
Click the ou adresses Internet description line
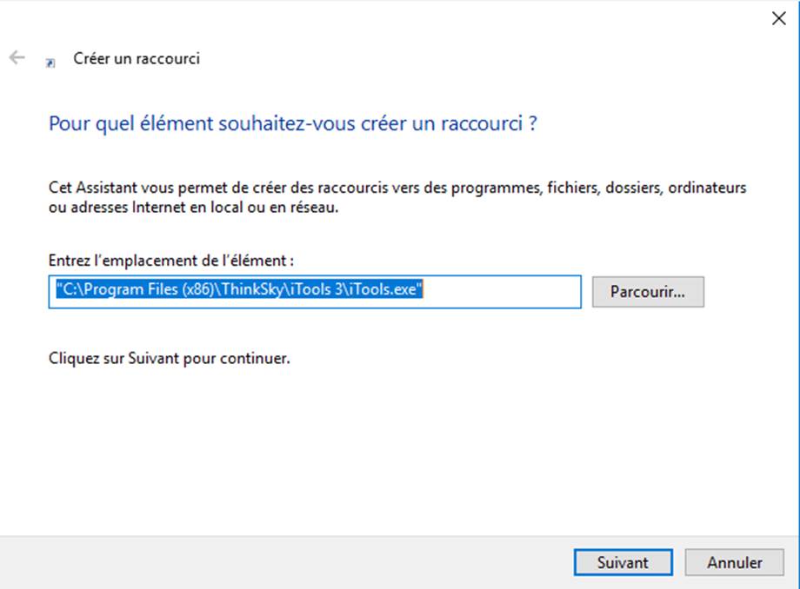193,208
